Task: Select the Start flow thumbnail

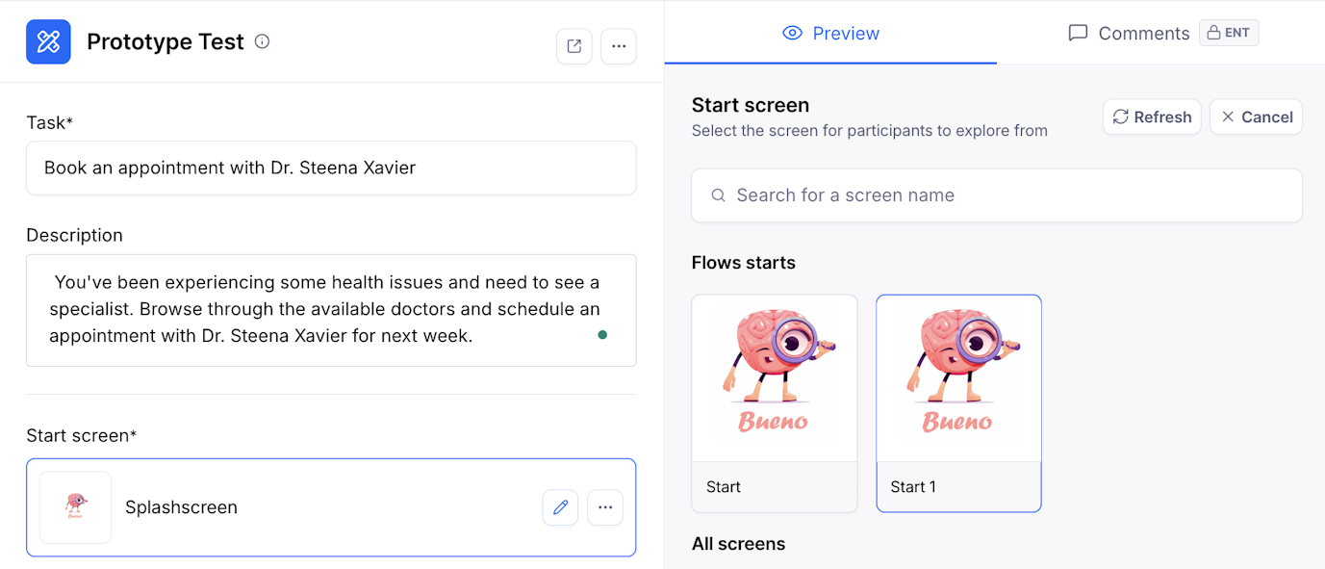Action: [775, 403]
